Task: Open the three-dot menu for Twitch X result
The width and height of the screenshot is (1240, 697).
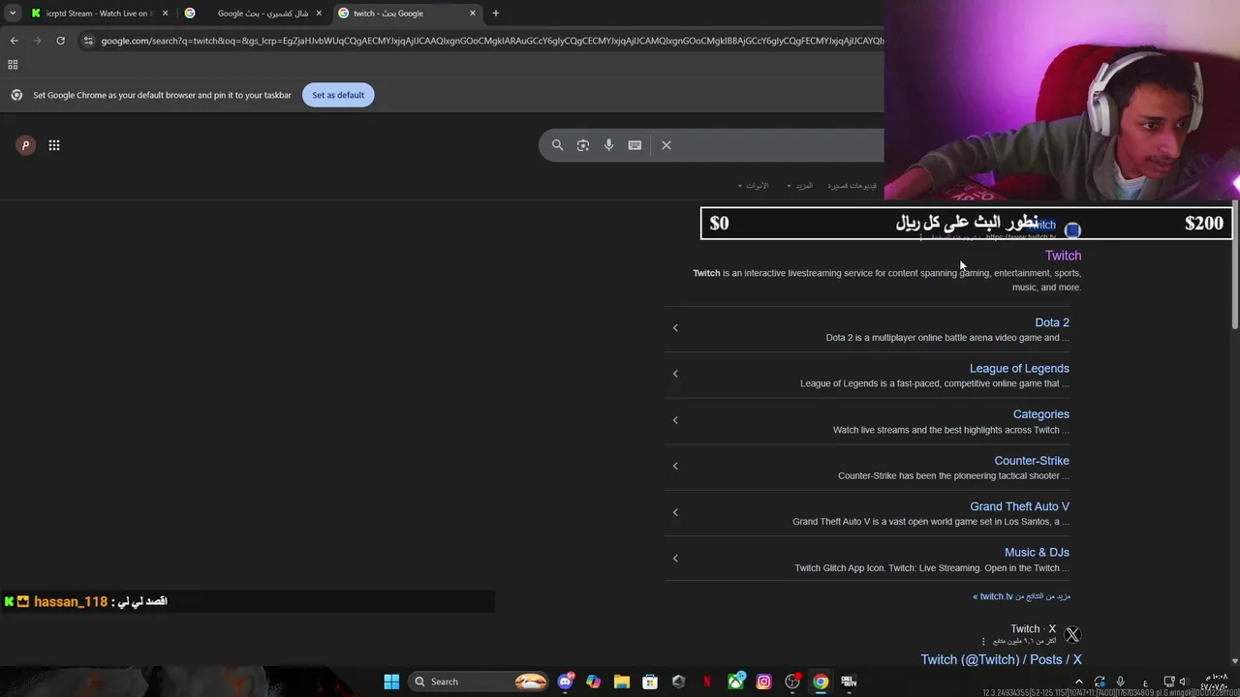Action: pyautogui.click(x=983, y=642)
